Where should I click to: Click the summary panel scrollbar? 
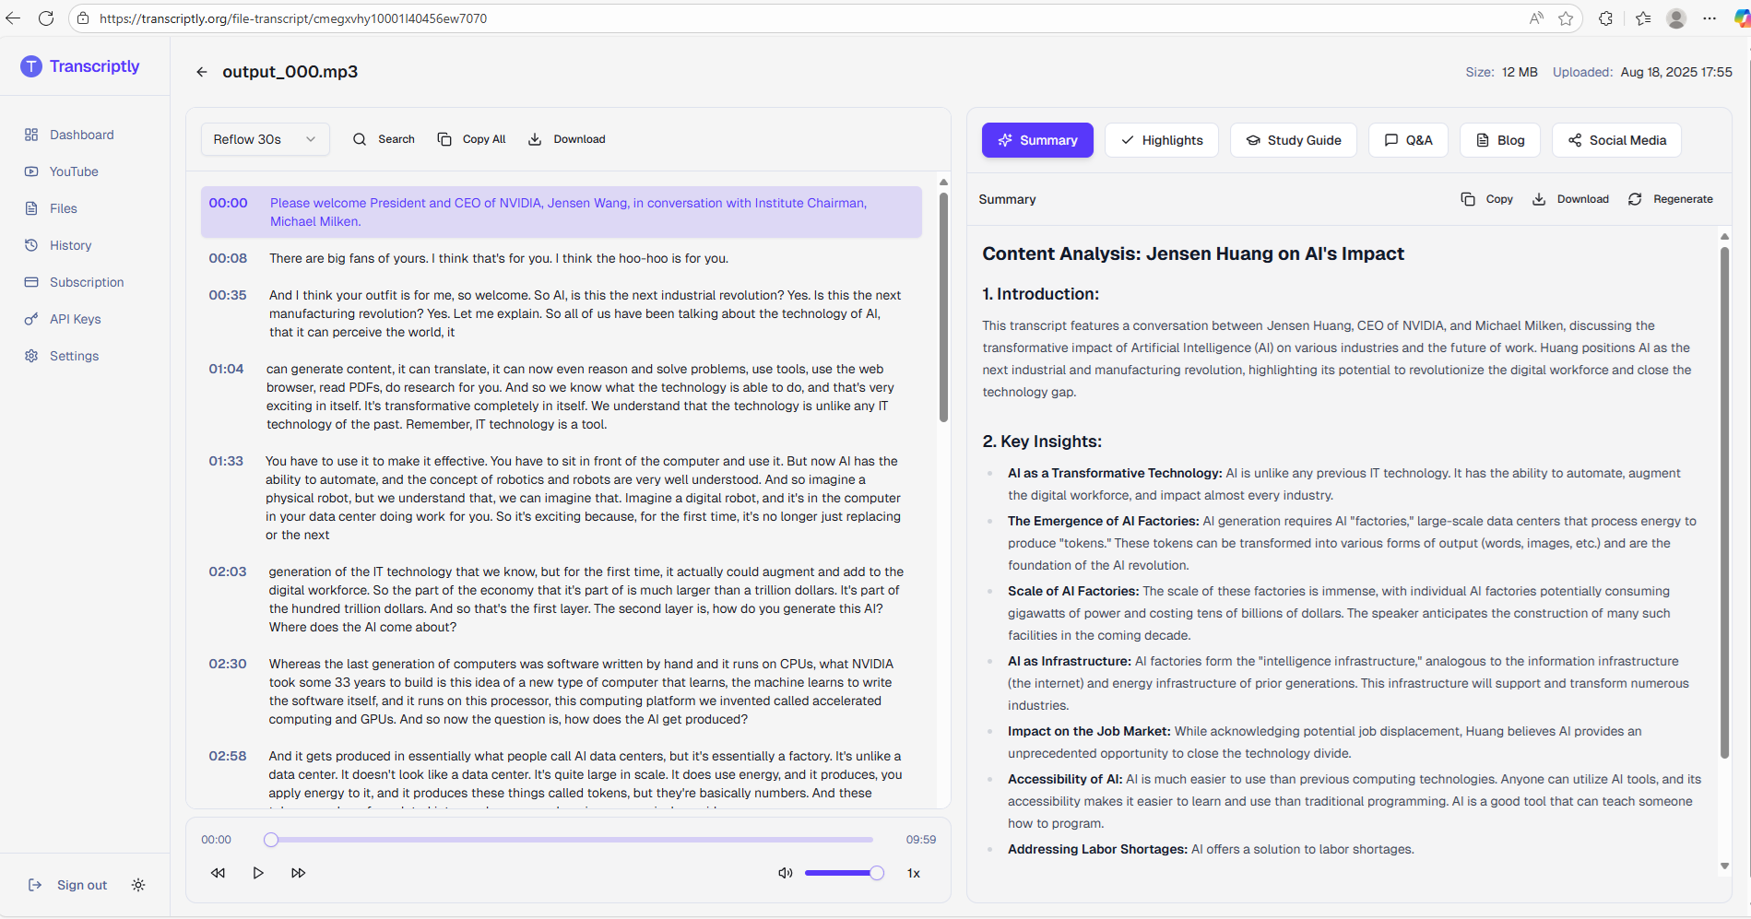[x=1724, y=503]
